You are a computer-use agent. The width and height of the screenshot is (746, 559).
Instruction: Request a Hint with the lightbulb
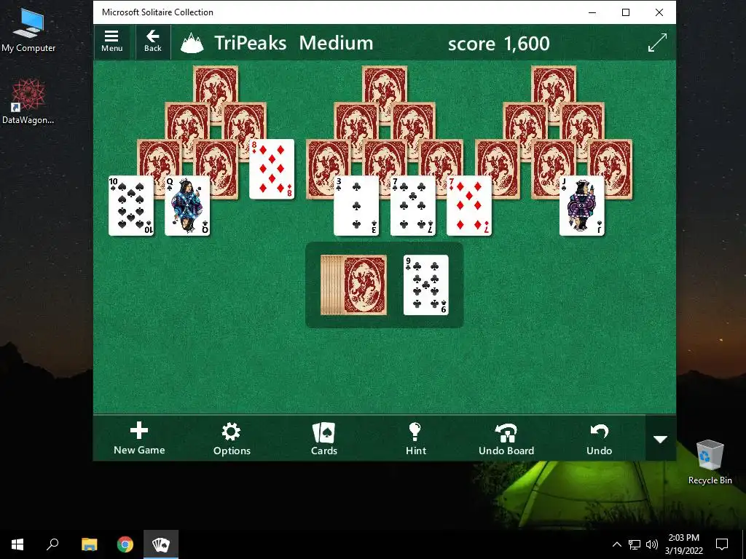[416, 438]
